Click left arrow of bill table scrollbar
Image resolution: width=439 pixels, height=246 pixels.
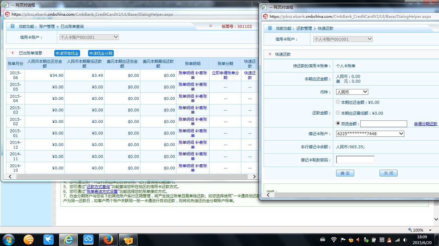10,176
